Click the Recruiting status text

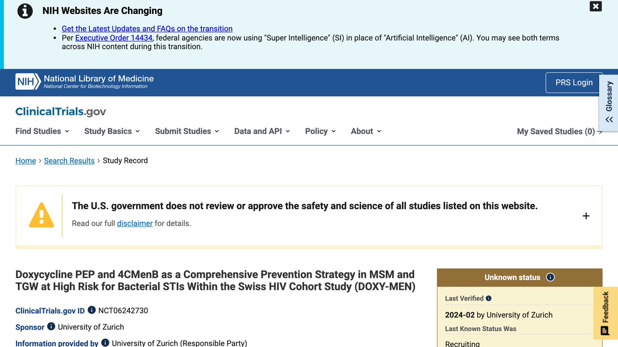463,343
